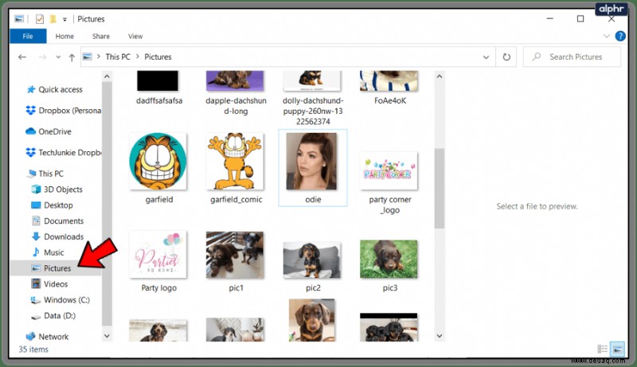
Task: Expand the address bar history dropdown
Action: 486,57
